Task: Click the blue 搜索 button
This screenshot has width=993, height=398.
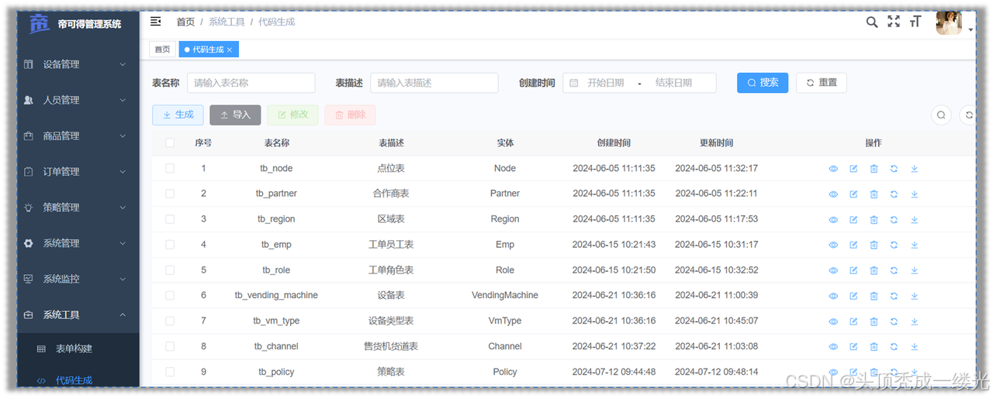Action: click(x=763, y=83)
